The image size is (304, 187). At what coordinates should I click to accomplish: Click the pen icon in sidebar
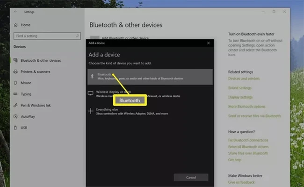click(15, 105)
